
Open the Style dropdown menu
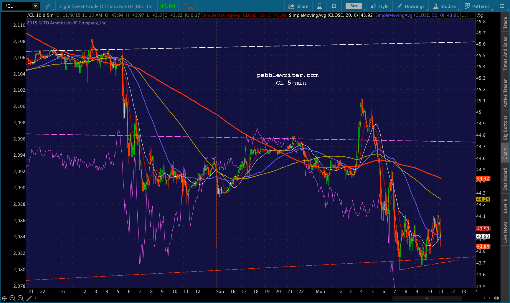tap(380, 6)
